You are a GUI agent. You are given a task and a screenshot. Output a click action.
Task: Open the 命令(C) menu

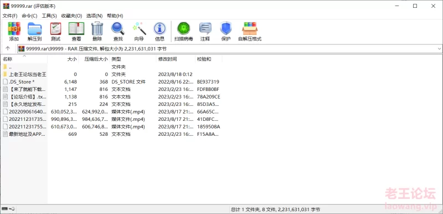pos(29,16)
